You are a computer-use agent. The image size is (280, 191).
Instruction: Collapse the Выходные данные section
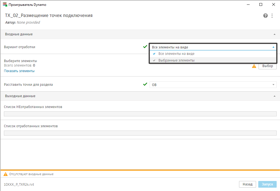point(274,96)
